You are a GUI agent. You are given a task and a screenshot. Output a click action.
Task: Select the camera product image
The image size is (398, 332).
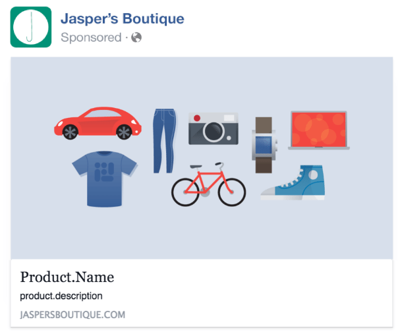(x=213, y=129)
